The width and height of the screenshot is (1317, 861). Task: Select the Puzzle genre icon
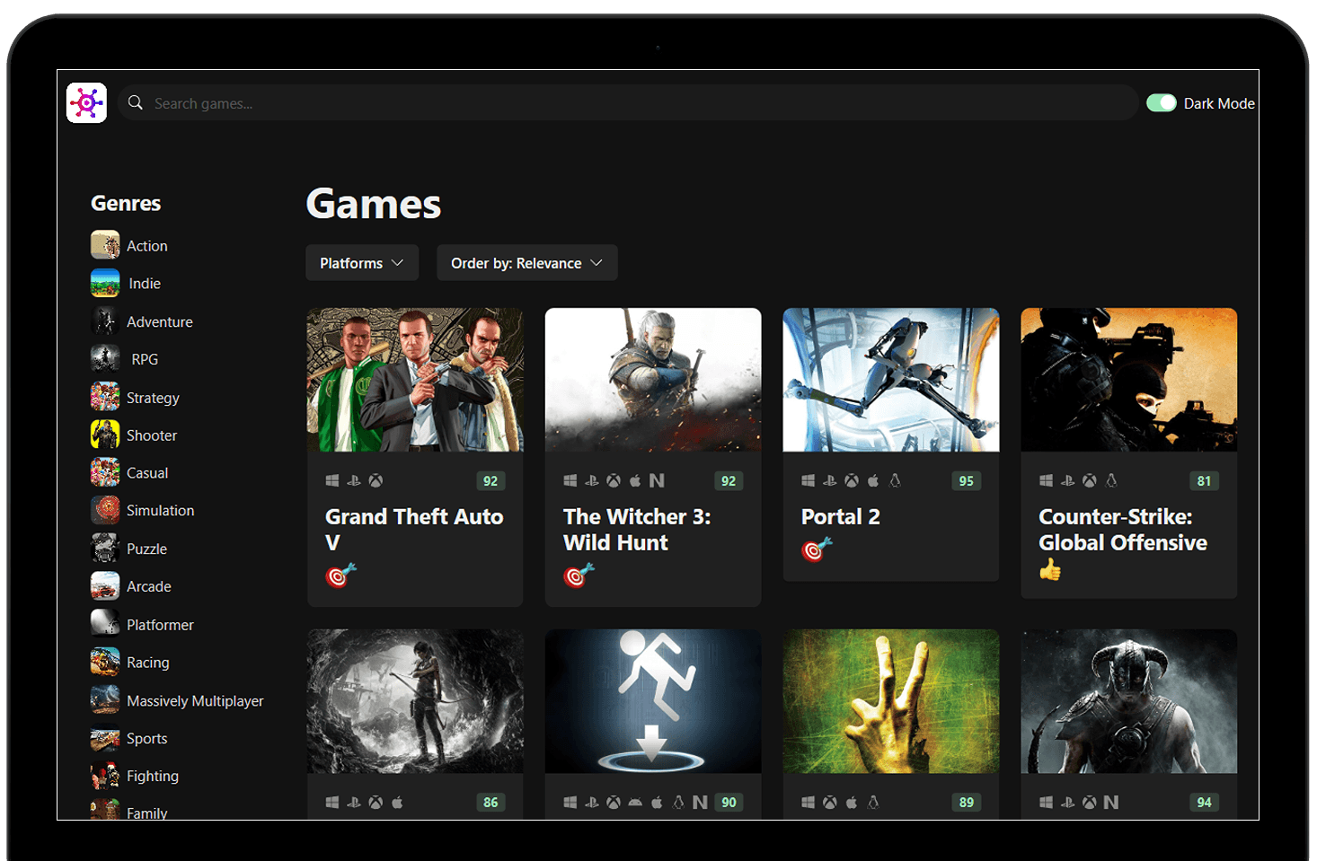(x=104, y=548)
